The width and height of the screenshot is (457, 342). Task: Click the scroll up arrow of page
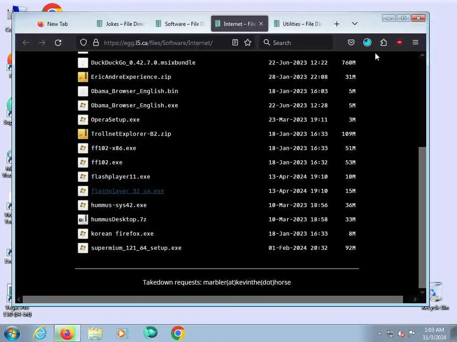pos(422,55)
